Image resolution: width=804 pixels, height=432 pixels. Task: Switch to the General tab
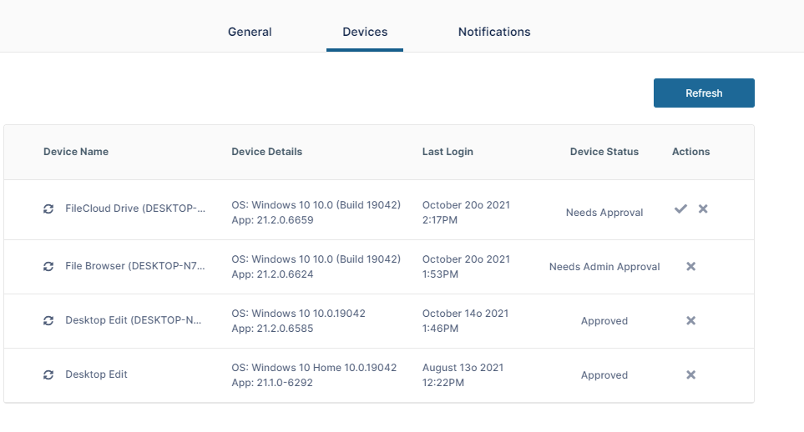point(250,32)
